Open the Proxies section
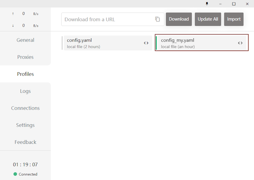 click(x=25, y=57)
